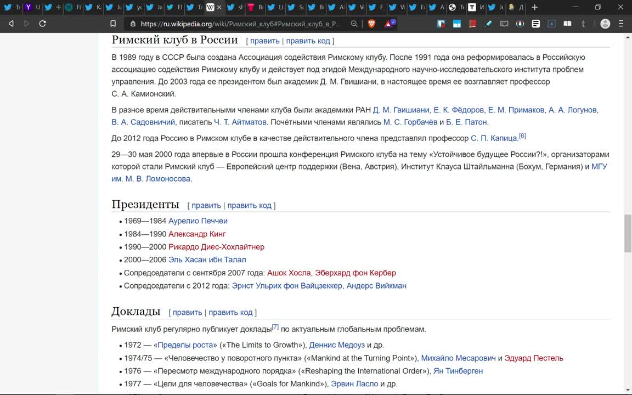Open Михайло Месарович link
Screen dimensions: 632x395
458,358
